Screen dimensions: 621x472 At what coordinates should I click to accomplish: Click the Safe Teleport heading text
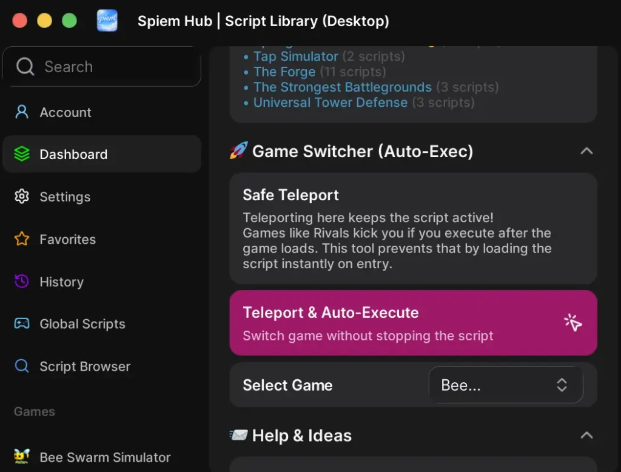(x=290, y=195)
